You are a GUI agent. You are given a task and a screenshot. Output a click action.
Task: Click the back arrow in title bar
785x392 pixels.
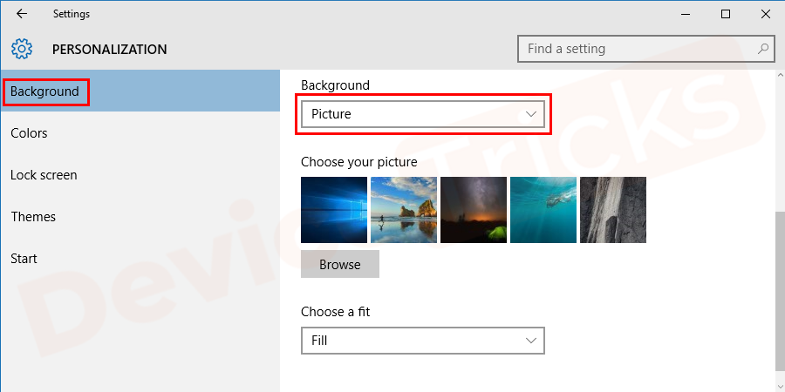point(22,14)
